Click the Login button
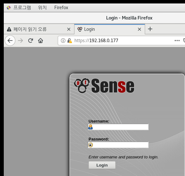 (102, 165)
